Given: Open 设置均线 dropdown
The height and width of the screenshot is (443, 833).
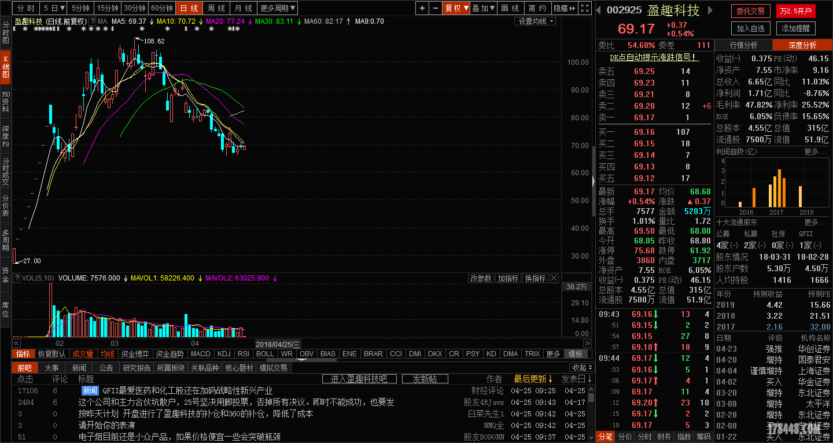Looking at the screenshot, I should [535, 21].
